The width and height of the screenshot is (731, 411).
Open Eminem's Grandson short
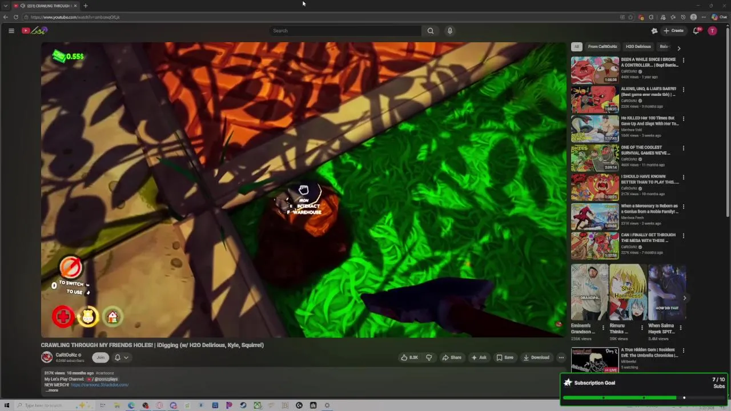pos(589,292)
